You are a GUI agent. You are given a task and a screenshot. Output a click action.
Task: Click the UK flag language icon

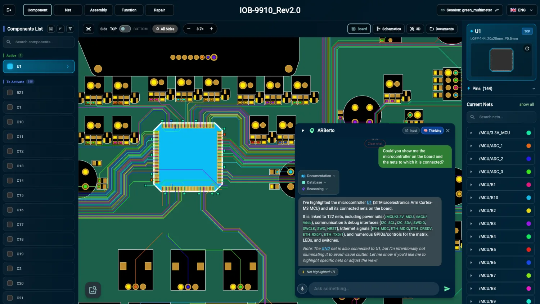pos(513,10)
